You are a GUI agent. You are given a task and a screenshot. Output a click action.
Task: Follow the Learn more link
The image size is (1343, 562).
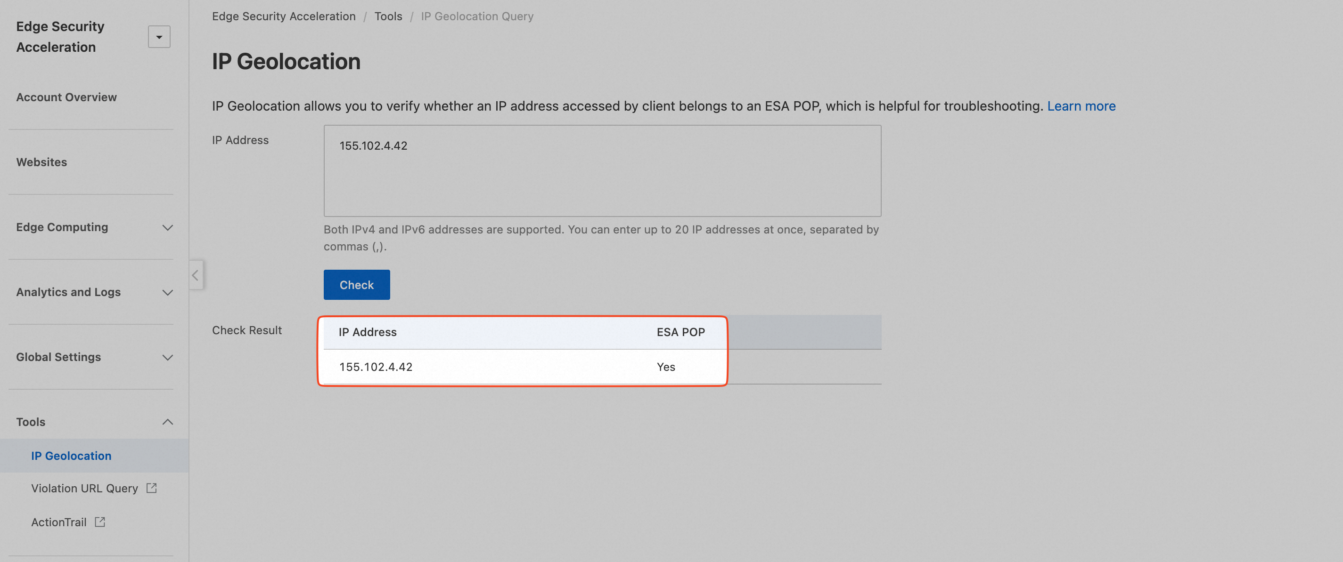(x=1081, y=106)
